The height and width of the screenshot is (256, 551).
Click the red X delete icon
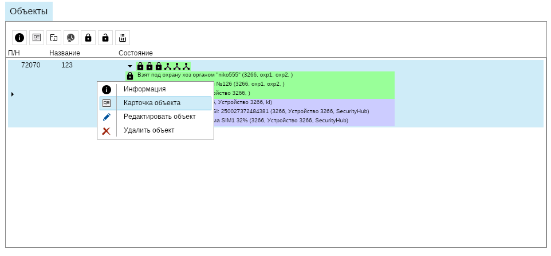pyautogui.click(x=106, y=131)
